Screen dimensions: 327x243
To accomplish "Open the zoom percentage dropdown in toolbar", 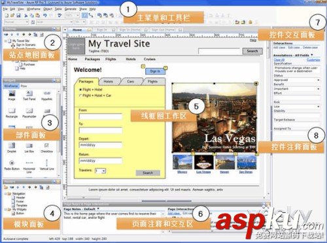I will coord(78,16).
